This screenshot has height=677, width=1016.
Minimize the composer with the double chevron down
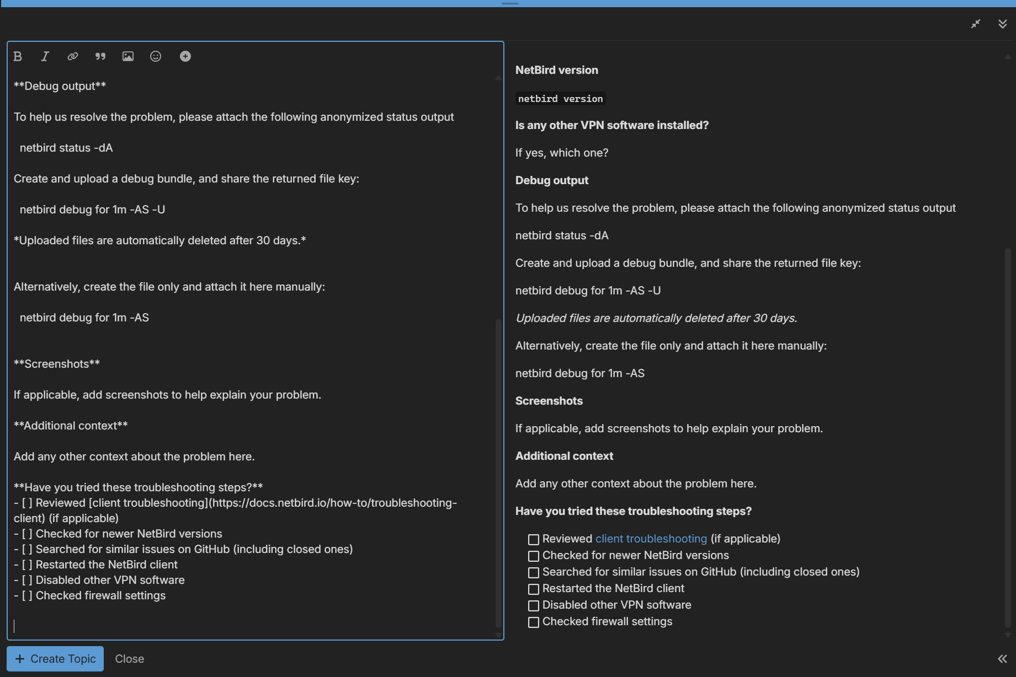pyautogui.click(x=1002, y=24)
